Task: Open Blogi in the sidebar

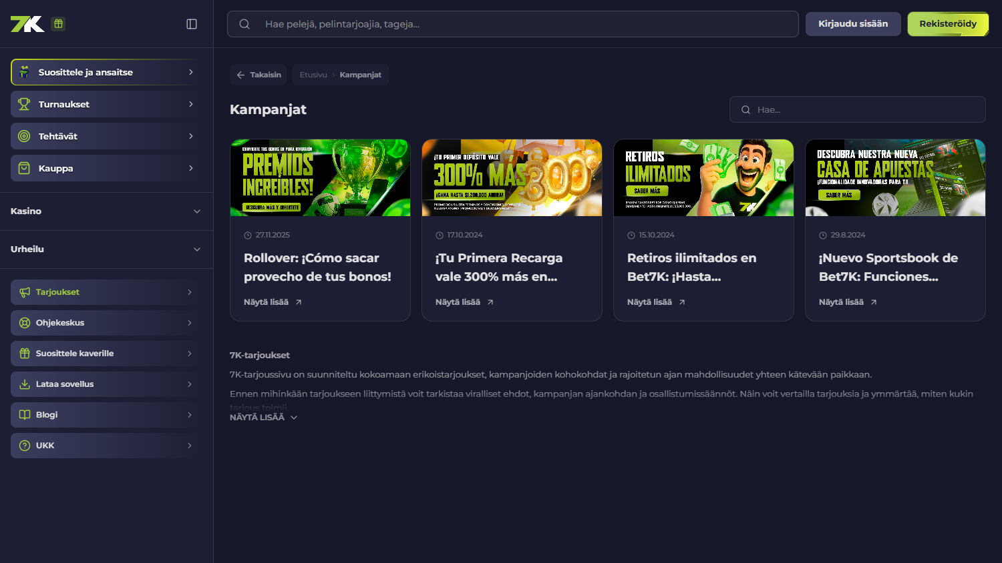Action: click(x=107, y=415)
